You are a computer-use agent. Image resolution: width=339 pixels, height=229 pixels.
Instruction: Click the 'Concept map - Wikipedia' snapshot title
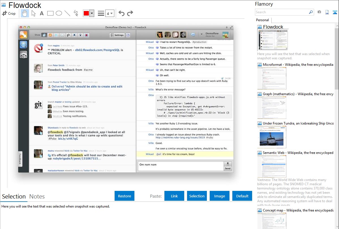298,210
